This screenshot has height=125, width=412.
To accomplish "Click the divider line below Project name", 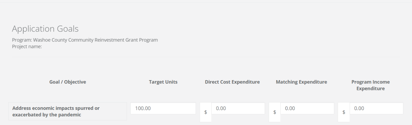I will click(205, 56).
